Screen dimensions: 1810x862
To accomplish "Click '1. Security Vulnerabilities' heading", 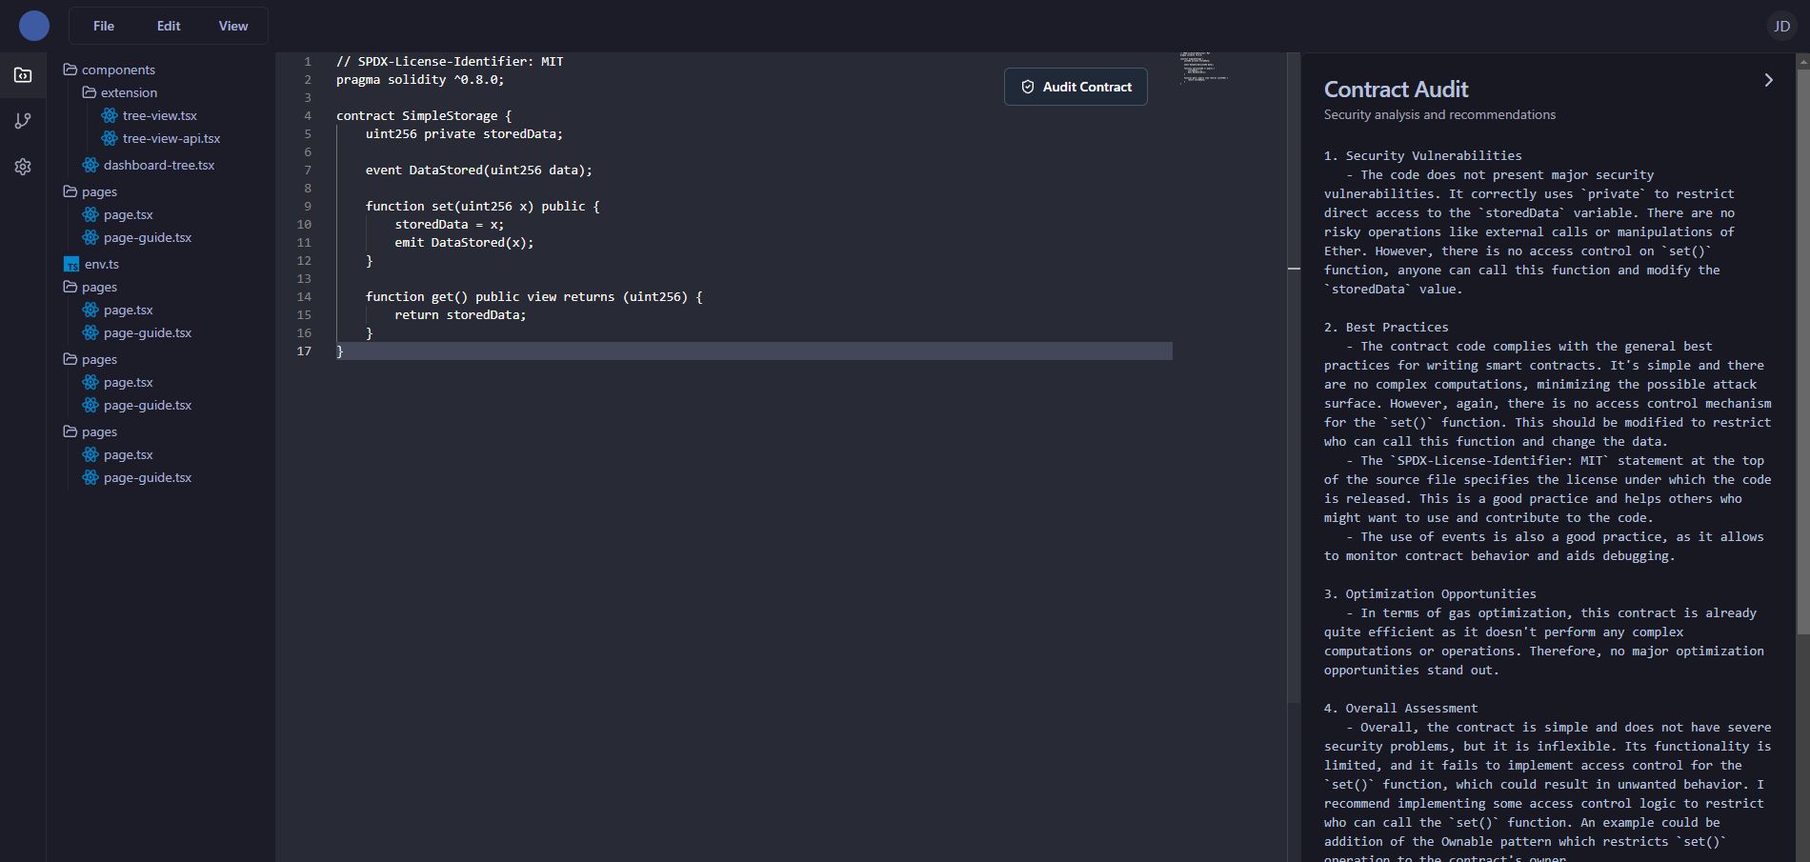I will pyautogui.click(x=1422, y=155).
